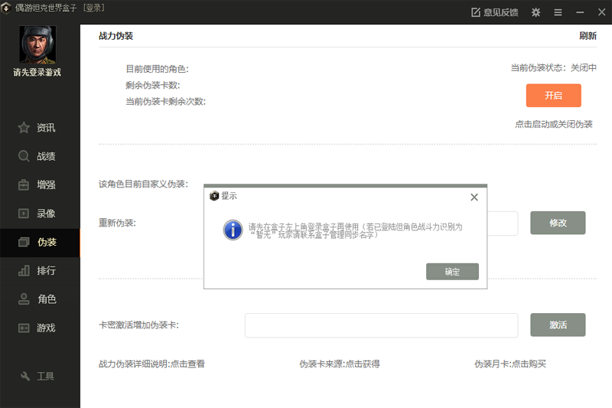Open 战绩 magnifier icon in sidebar
The height and width of the screenshot is (408, 612).
(x=24, y=156)
